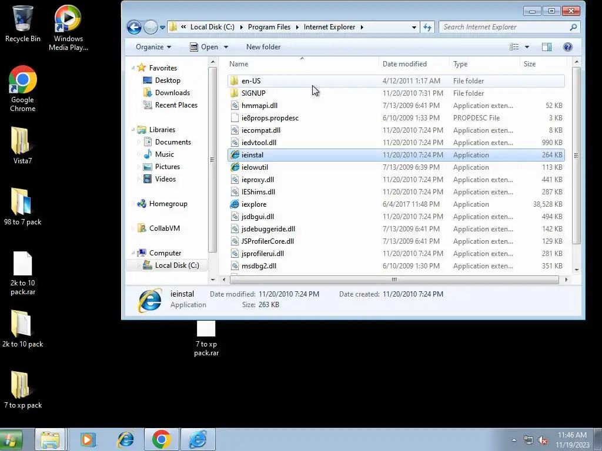
Task: Select msdbg2.dll in file list
Action: point(259,266)
